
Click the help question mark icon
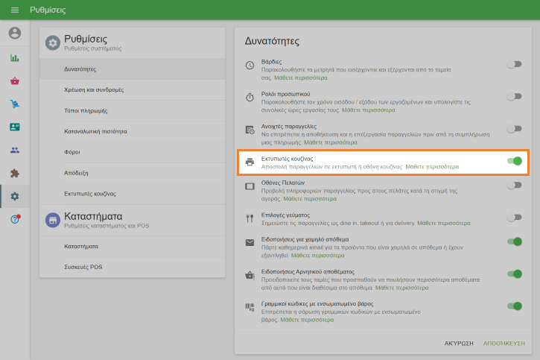[15, 219]
